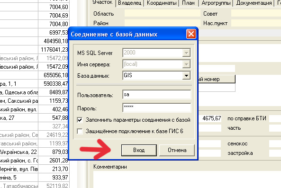Click the Район input field
This screenshot has width=281, height=188.
pyautogui.click(x=163, y=23)
